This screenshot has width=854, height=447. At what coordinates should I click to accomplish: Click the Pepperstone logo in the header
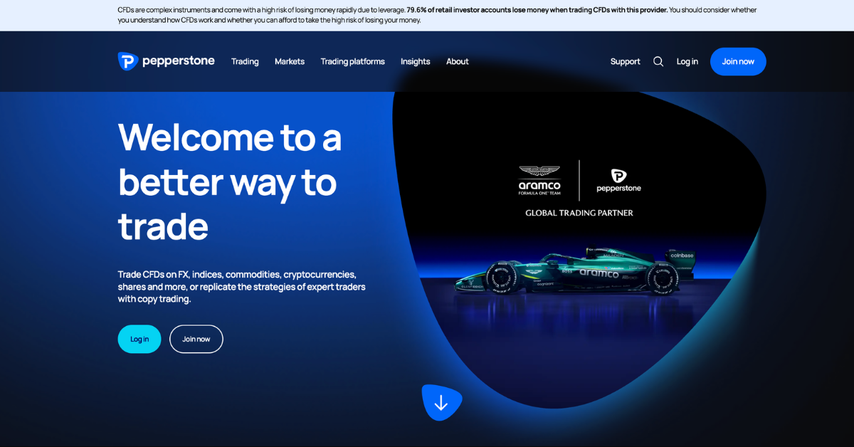pos(166,61)
